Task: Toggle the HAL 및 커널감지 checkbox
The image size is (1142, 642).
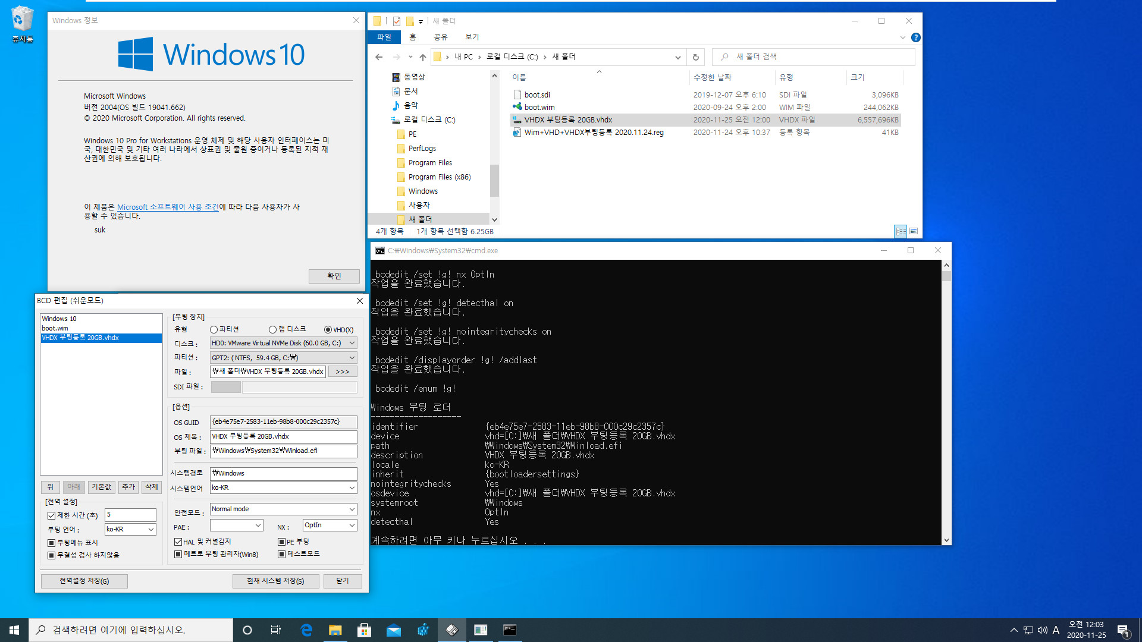Action: click(178, 542)
